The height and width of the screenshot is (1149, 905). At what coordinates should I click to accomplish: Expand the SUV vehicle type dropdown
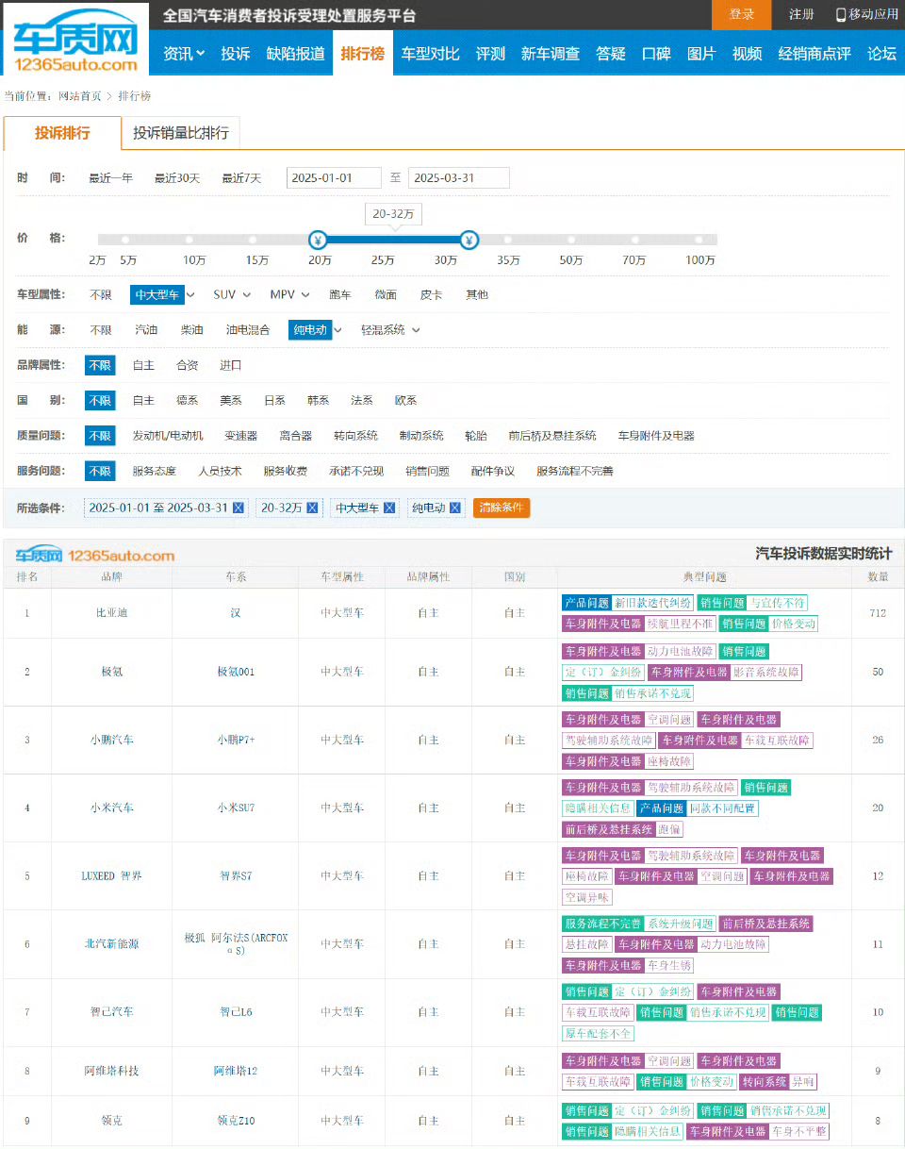coord(232,294)
